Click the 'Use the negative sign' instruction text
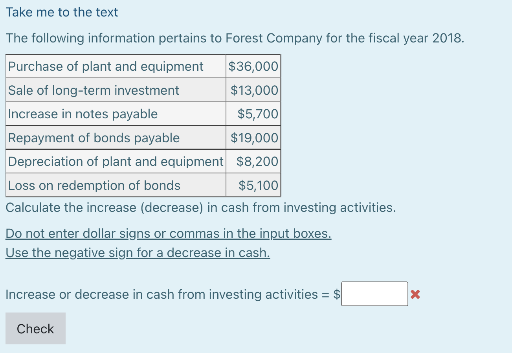This screenshot has height=353, width=512. tap(138, 252)
